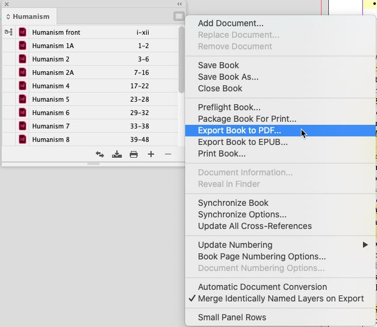Open the Book panel flyout menu icon
The height and width of the screenshot is (327, 377).
pos(179,16)
